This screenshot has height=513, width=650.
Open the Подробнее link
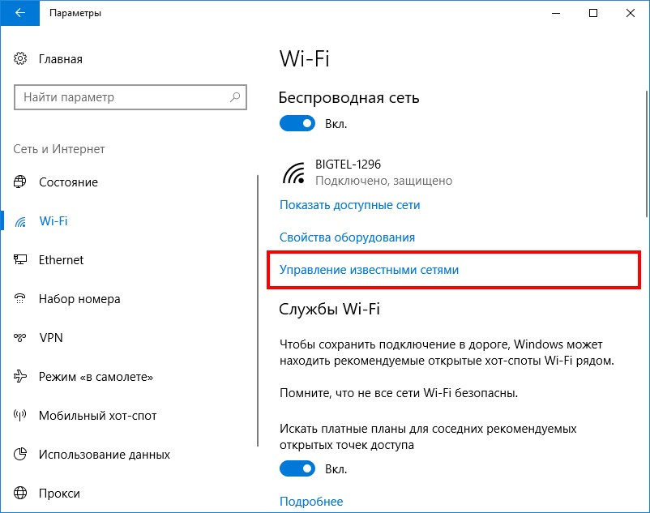click(x=311, y=502)
